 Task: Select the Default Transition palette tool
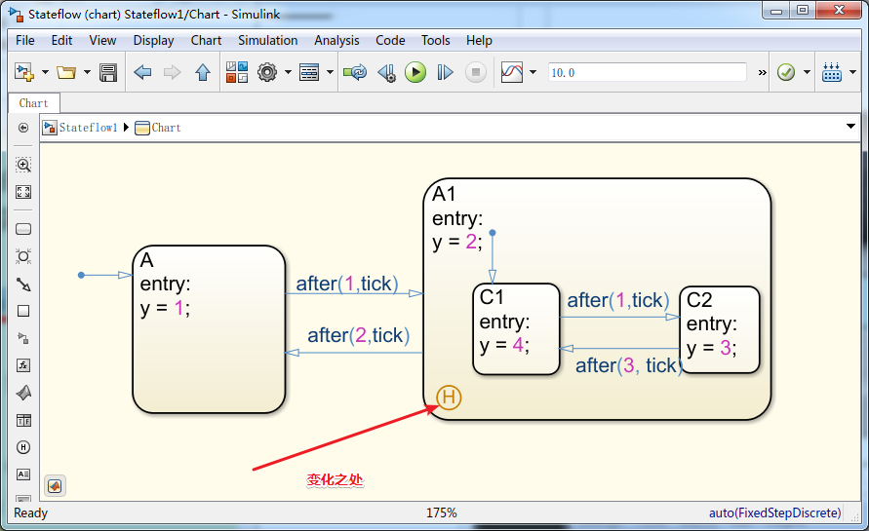tap(23, 284)
